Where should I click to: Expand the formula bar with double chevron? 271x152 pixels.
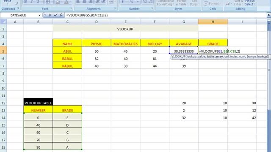(x=268, y=15)
